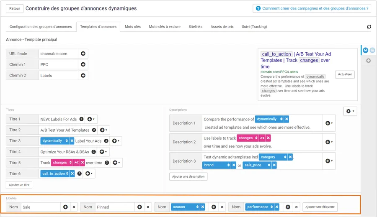
Task: Click the 'Retour' button
Action: (x=15, y=8)
